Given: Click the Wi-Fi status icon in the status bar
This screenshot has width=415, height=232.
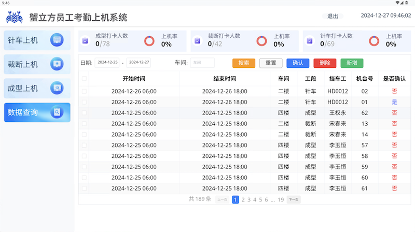Looking at the screenshot, I should pos(397,3).
